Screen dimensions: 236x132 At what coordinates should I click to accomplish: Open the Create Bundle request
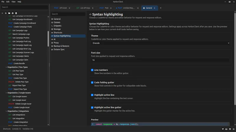[x=19, y=63]
